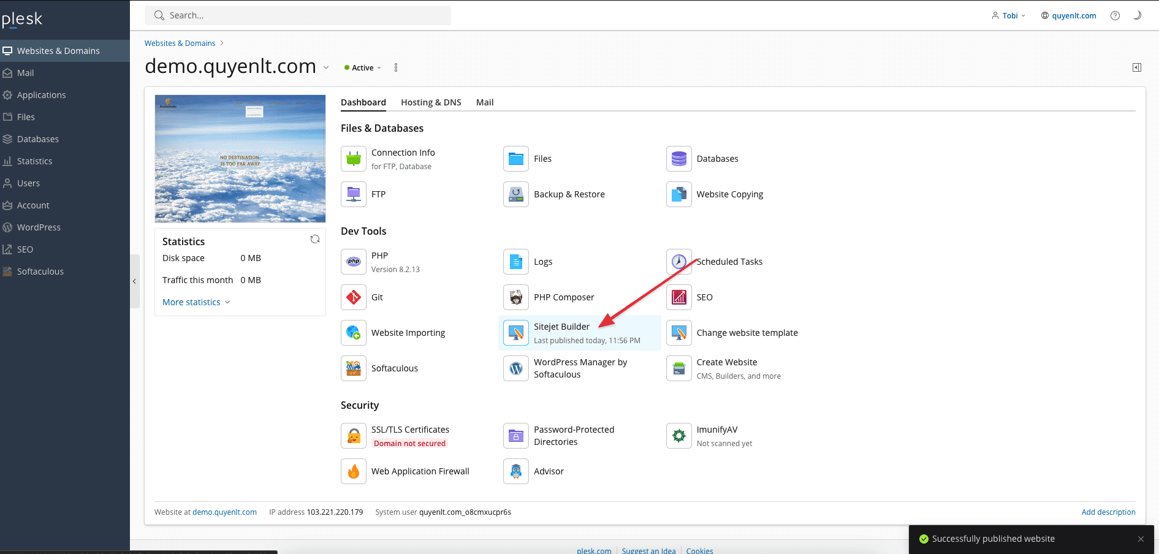The height and width of the screenshot is (554, 1159).
Task: Open the Websites & Domains breadcrumb link
Action: point(180,44)
